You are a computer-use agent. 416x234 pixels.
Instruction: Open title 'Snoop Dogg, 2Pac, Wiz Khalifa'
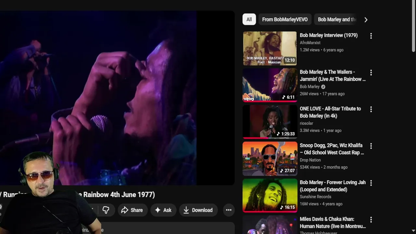(x=332, y=149)
